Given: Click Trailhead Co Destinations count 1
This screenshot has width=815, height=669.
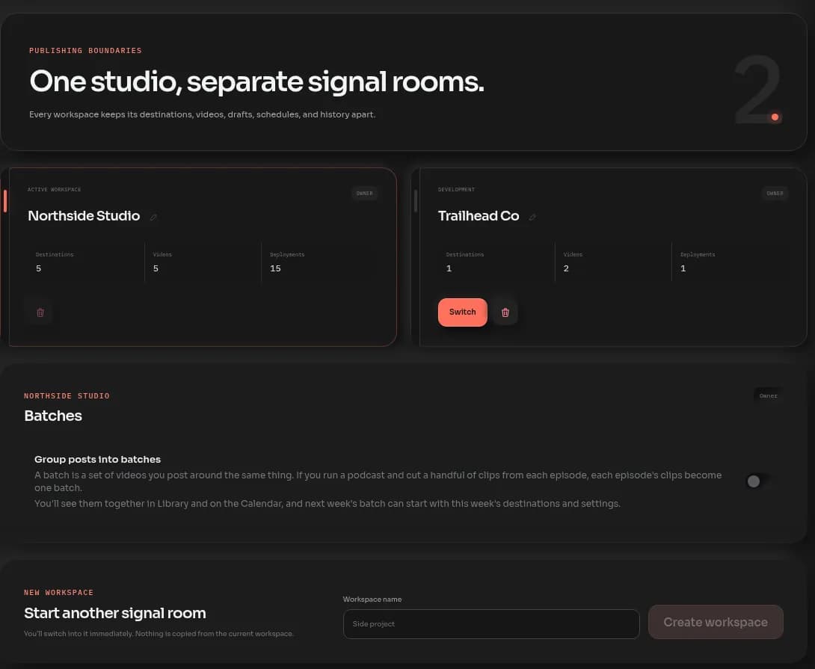Looking at the screenshot, I should [x=449, y=268].
